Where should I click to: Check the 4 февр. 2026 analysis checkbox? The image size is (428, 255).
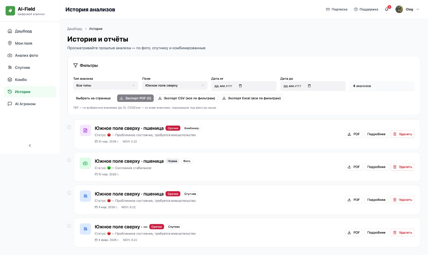point(69,226)
